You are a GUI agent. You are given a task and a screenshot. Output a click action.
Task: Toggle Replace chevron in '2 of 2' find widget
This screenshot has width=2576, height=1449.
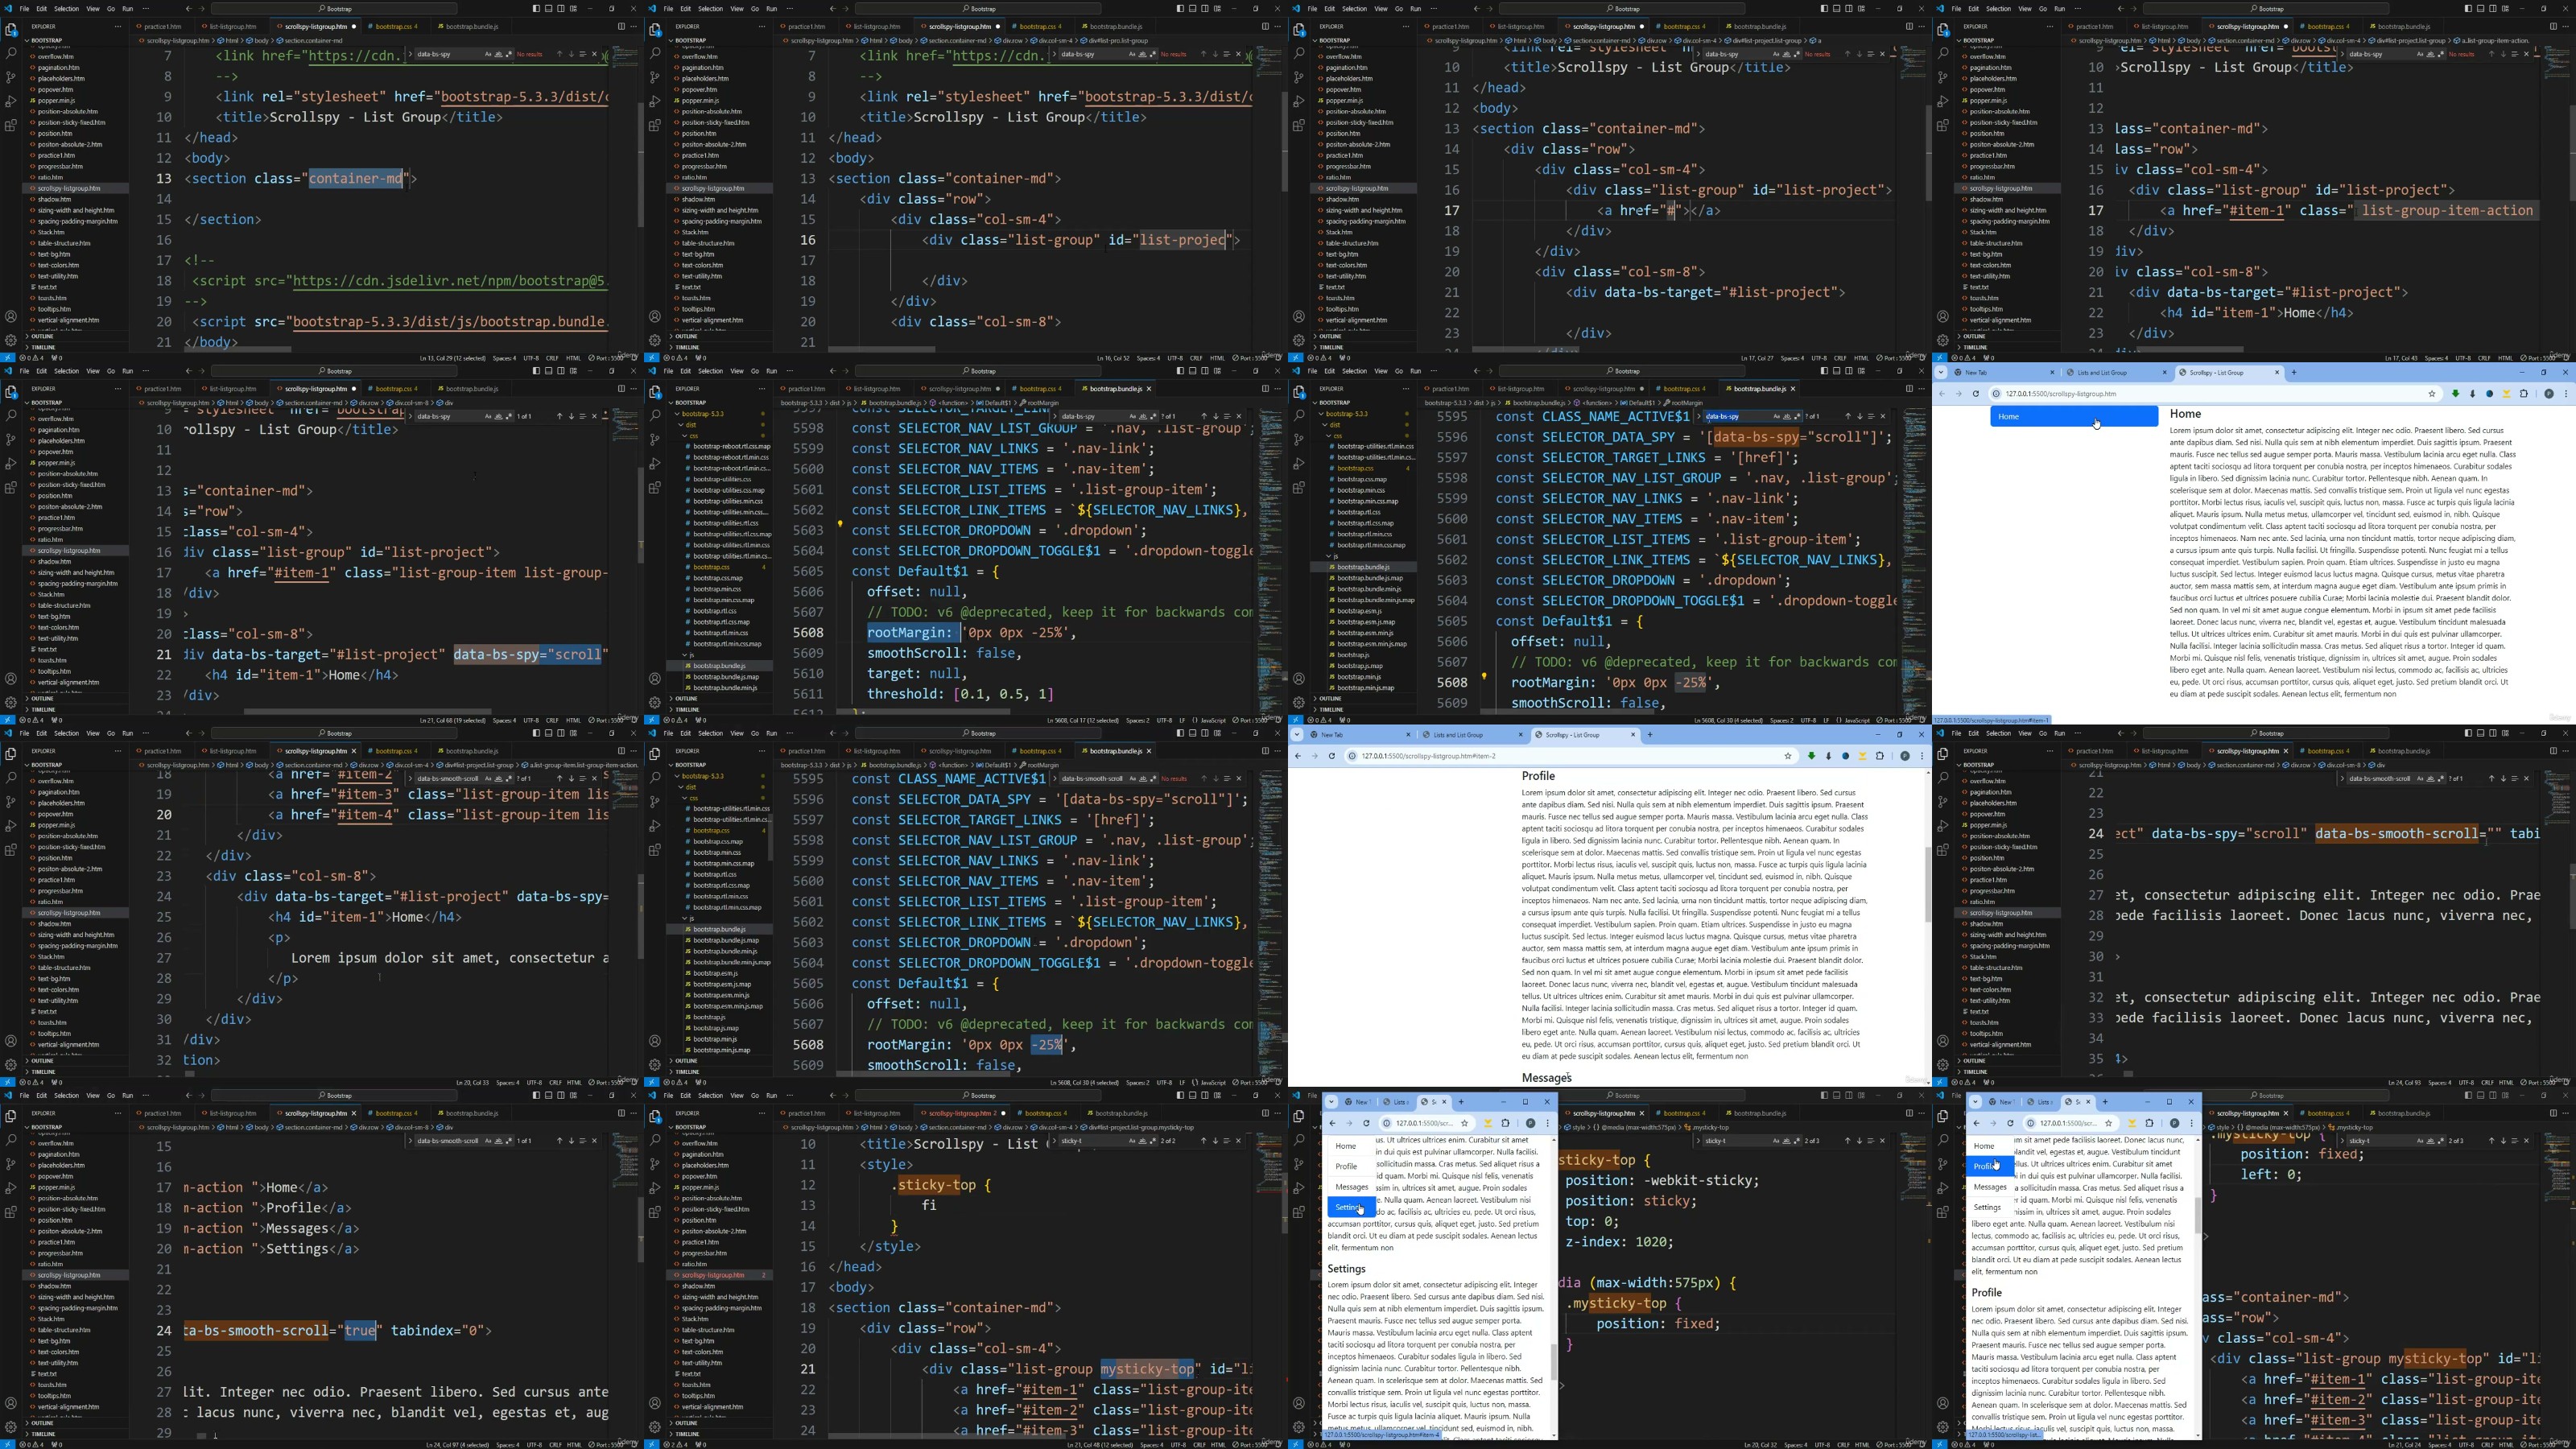click(1054, 1141)
